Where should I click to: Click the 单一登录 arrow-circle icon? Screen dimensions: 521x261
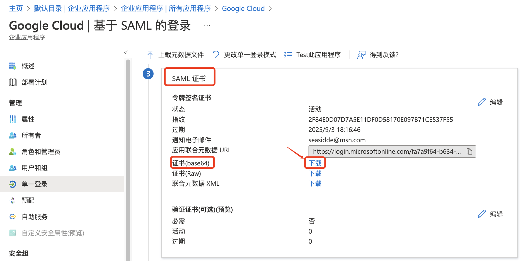pyautogui.click(x=13, y=184)
